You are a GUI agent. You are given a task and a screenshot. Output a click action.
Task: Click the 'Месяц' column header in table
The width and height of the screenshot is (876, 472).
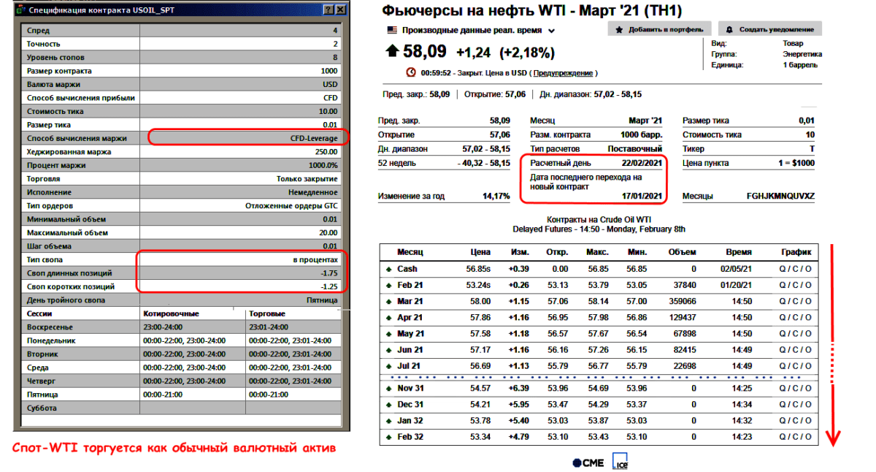pyautogui.click(x=410, y=252)
